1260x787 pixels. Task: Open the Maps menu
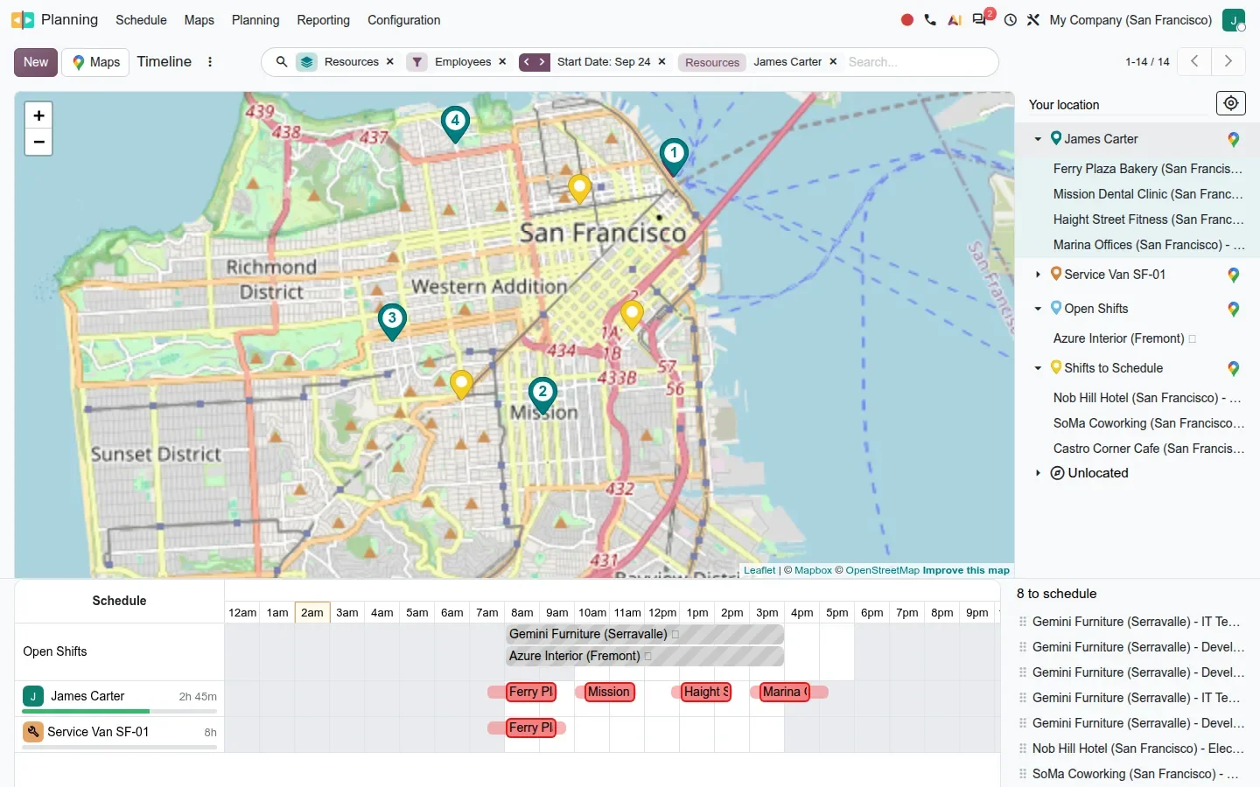(x=199, y=20)
